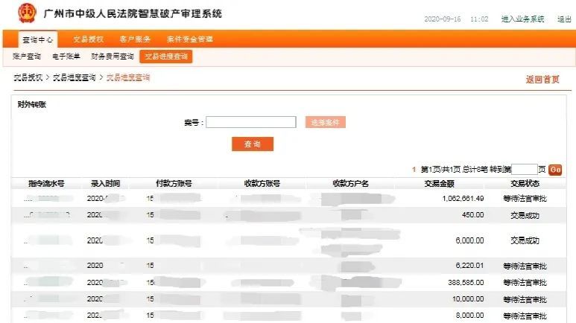This screenshot has height=323, width=576.
Task: Focus the 案号 input field
Action: (251, 122)
